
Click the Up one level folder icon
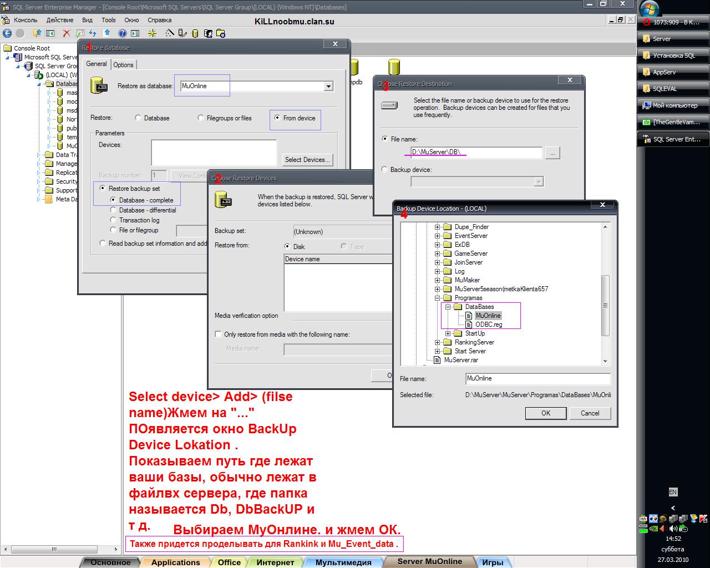pos(37,33)
